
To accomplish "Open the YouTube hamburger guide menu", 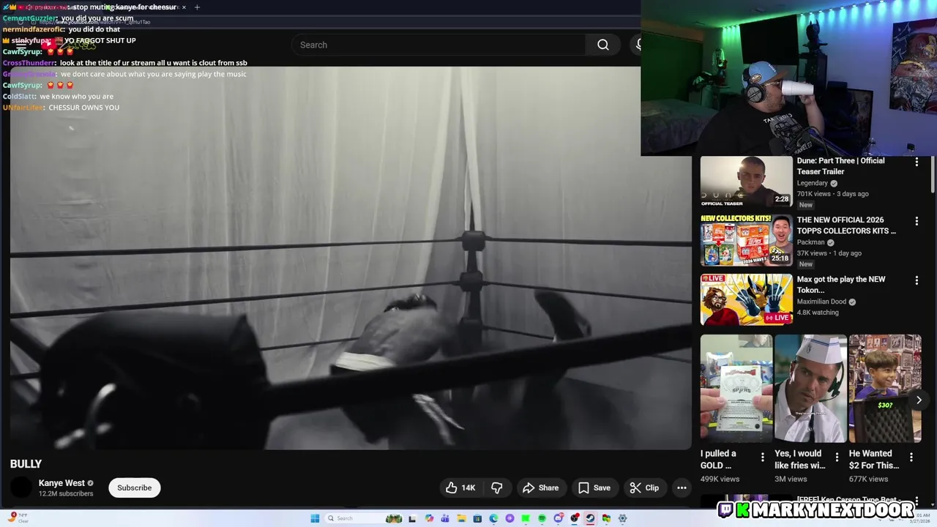I will click(21, 45).
